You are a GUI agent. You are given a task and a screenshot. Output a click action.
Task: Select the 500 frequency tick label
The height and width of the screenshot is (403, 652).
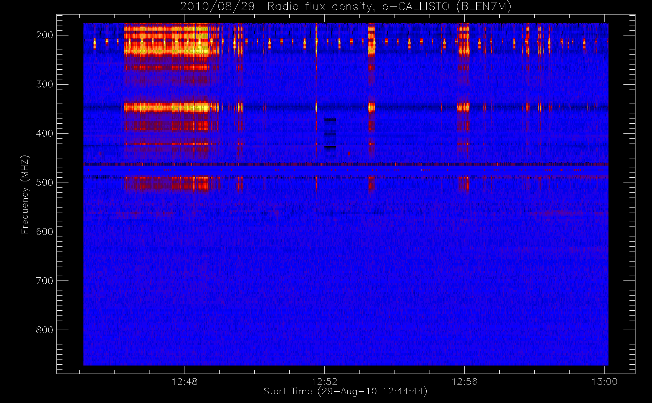click(45, 183)
